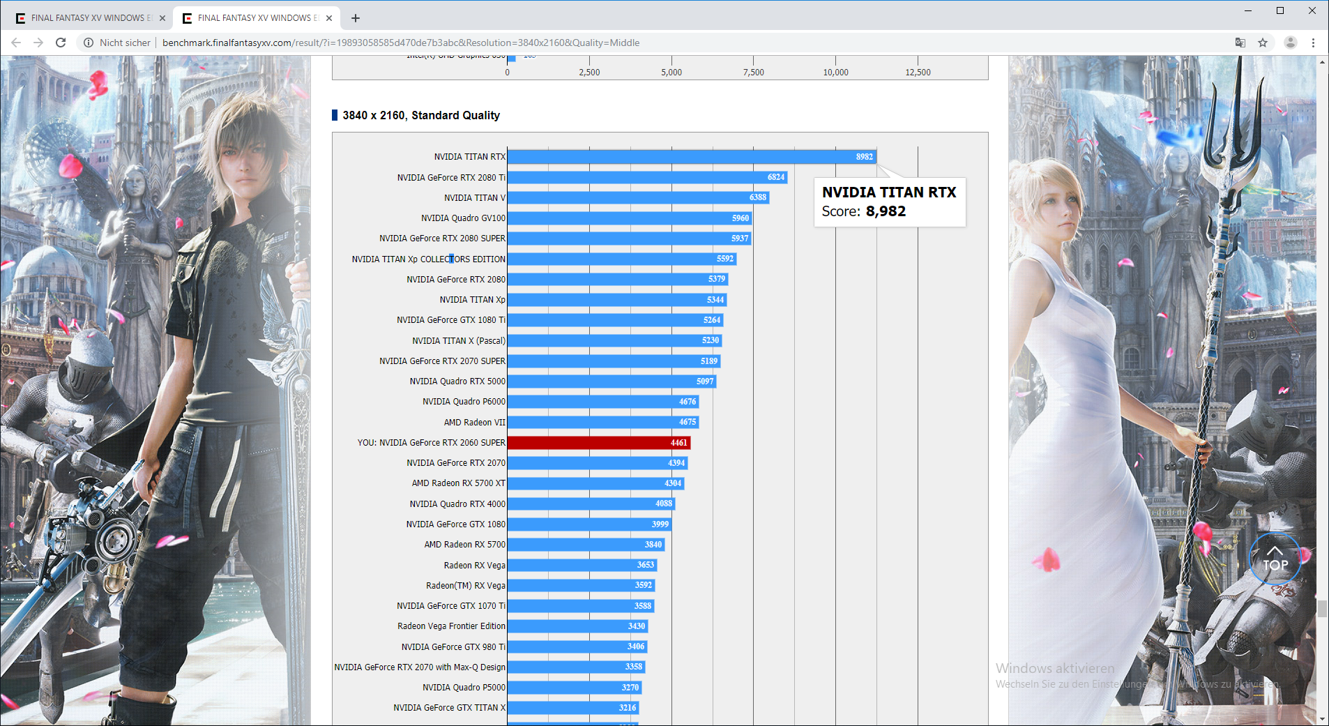Bookmark this page with the star
This screenshot has height=726, width=1329.
pos(1263,43)
